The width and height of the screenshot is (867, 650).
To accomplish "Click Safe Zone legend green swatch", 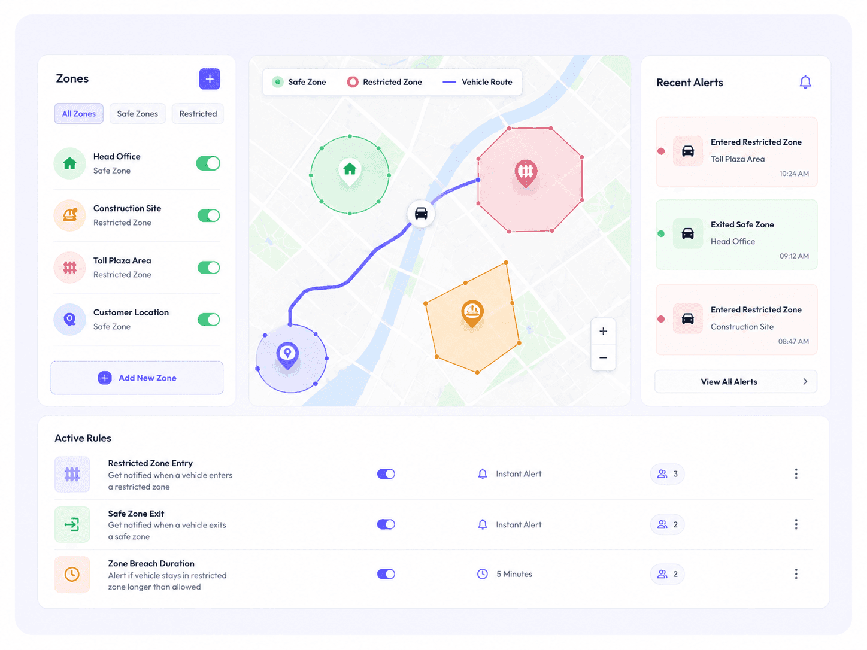I will (278, 82).
